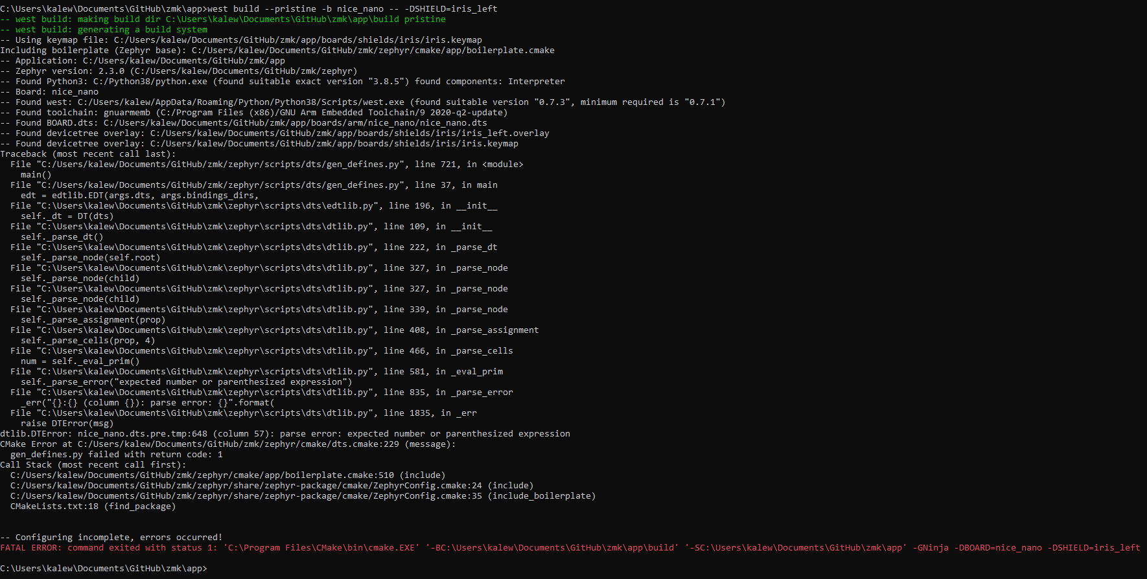
Task: Click 'Traceback (most recent call last)' heading
Action: point(87,153)
